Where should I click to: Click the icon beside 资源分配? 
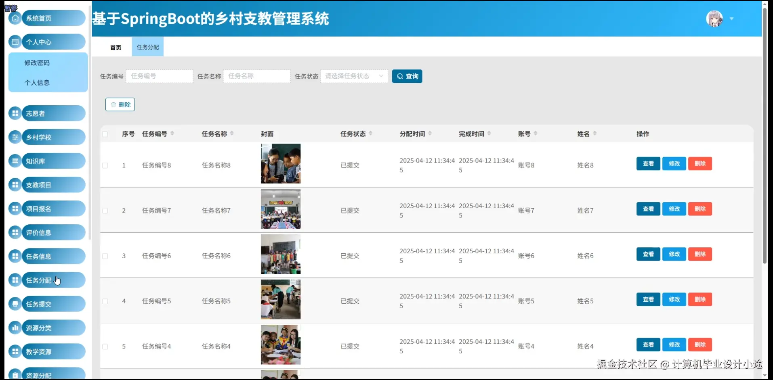[x=15, y=374]
